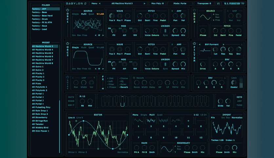Image resolution: width=274 pixels, height=158 pixels.
Task: Click OSC 3 Semi pitch knob
Action: (x=223, y=31)
